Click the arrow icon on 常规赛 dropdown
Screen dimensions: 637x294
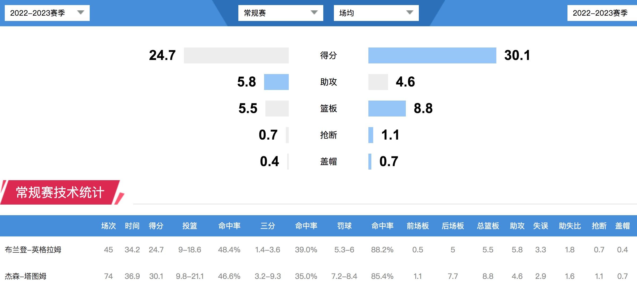point(314,12)
